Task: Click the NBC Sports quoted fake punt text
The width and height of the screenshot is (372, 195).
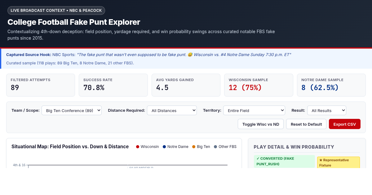Action: coord(184,54)
